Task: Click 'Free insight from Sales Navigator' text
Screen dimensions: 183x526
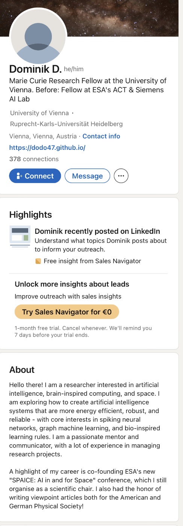Action: point(92,261)
